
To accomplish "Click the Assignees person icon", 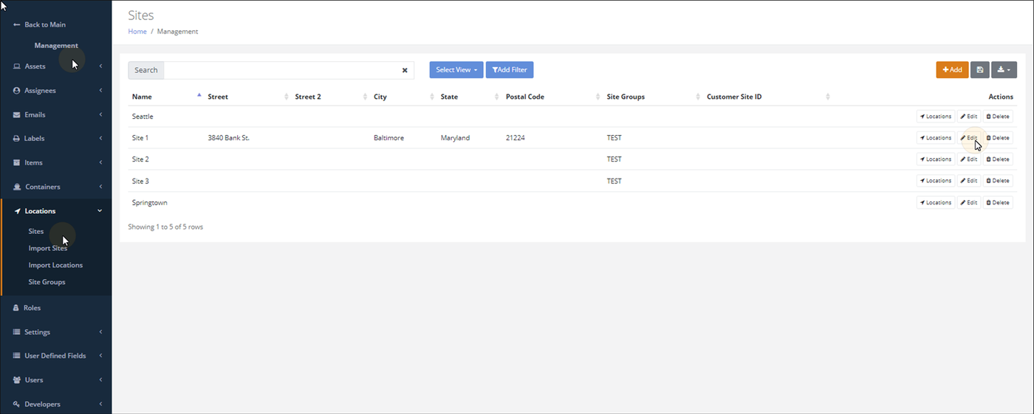I will tap(17, 91).
